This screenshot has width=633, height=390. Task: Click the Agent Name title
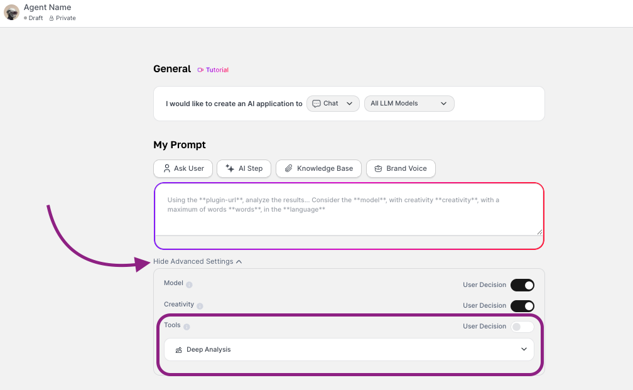point(47,8)
